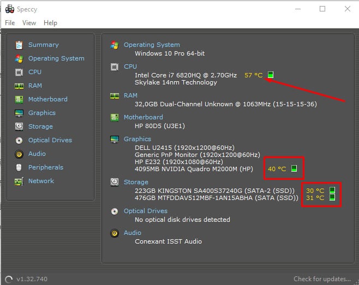This screenshot has width=359, height=285.
Task: Click the RAM stick icon in sidebar
Action: coord(19,86)
